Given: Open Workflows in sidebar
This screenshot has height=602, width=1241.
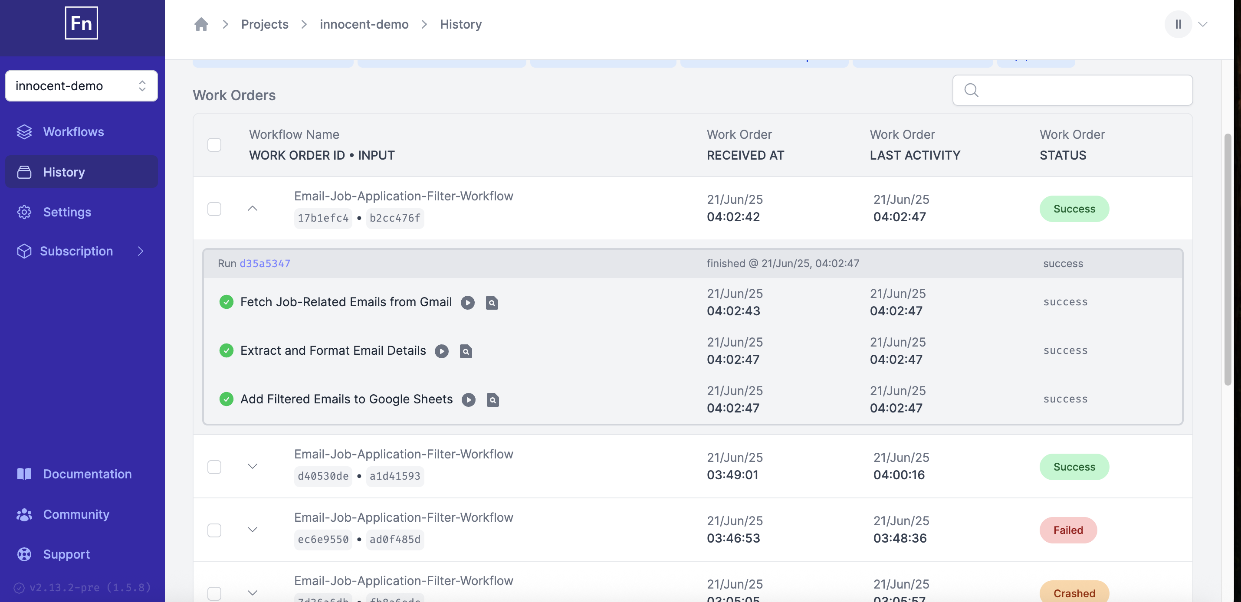Looking at the screenshot, I should 82,131.
